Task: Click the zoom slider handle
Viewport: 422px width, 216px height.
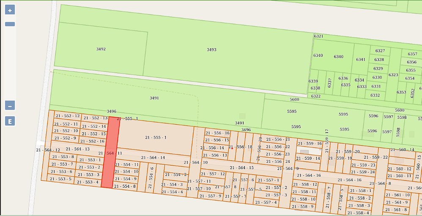Action: coord(10,24)
